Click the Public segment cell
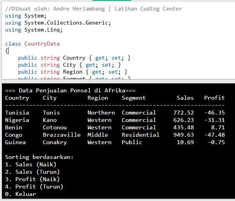Viewport: 235px width, 201px height. click(x=132, y=142)
